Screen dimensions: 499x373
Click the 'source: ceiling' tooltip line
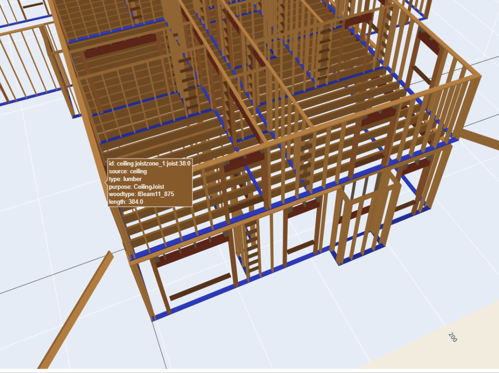(x=128, y=171)
